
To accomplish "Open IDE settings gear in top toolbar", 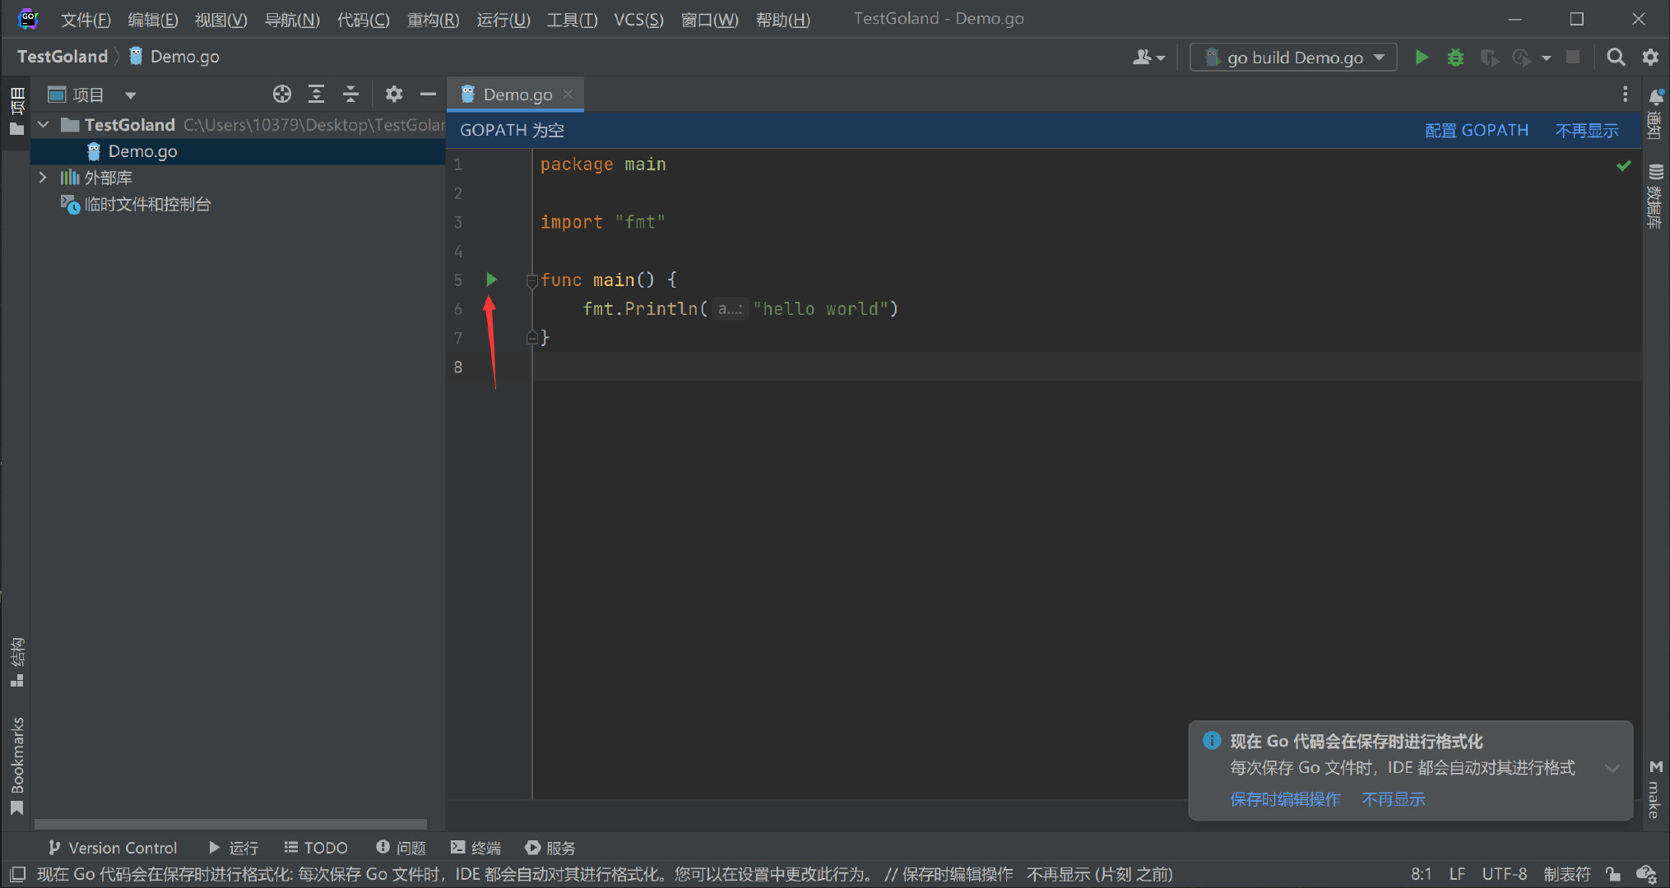I will (x=1650, y=57).
